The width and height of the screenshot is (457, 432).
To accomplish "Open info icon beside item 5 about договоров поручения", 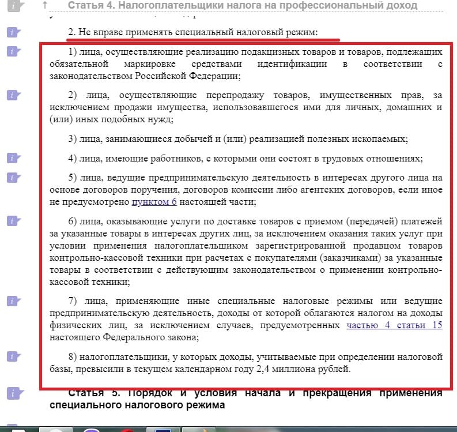I will (x=14, y=177).
